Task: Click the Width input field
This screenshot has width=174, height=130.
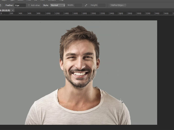Action: pyautogui.click(x=78, y=5)
